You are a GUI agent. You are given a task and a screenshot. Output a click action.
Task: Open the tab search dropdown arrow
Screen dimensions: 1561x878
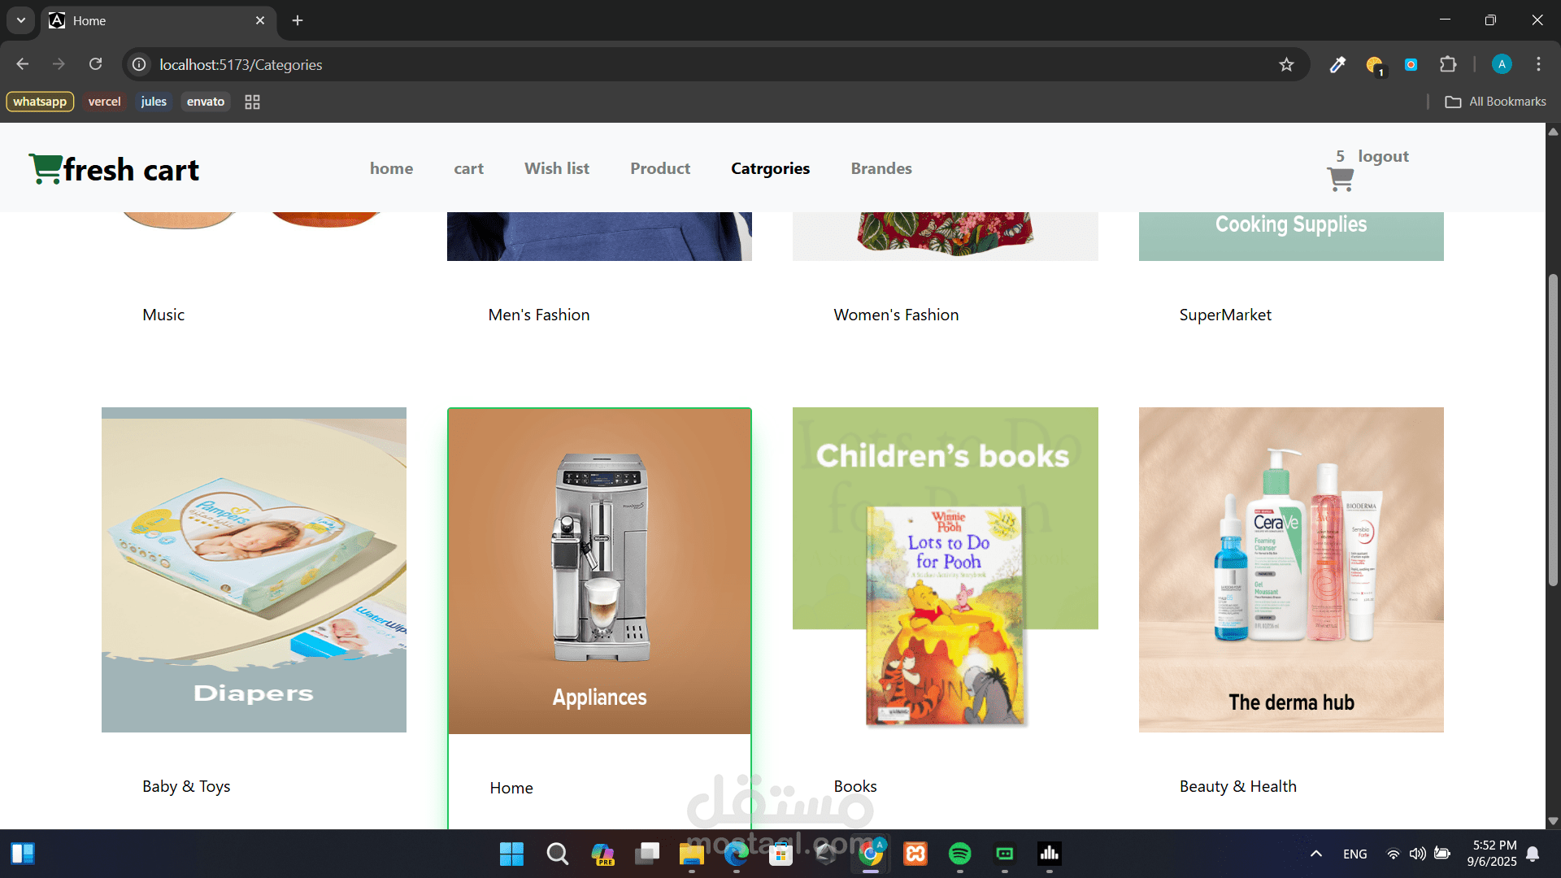click(21, 20)
